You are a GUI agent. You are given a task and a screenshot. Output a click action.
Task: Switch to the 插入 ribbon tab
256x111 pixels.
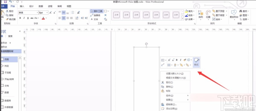(22, 6)
